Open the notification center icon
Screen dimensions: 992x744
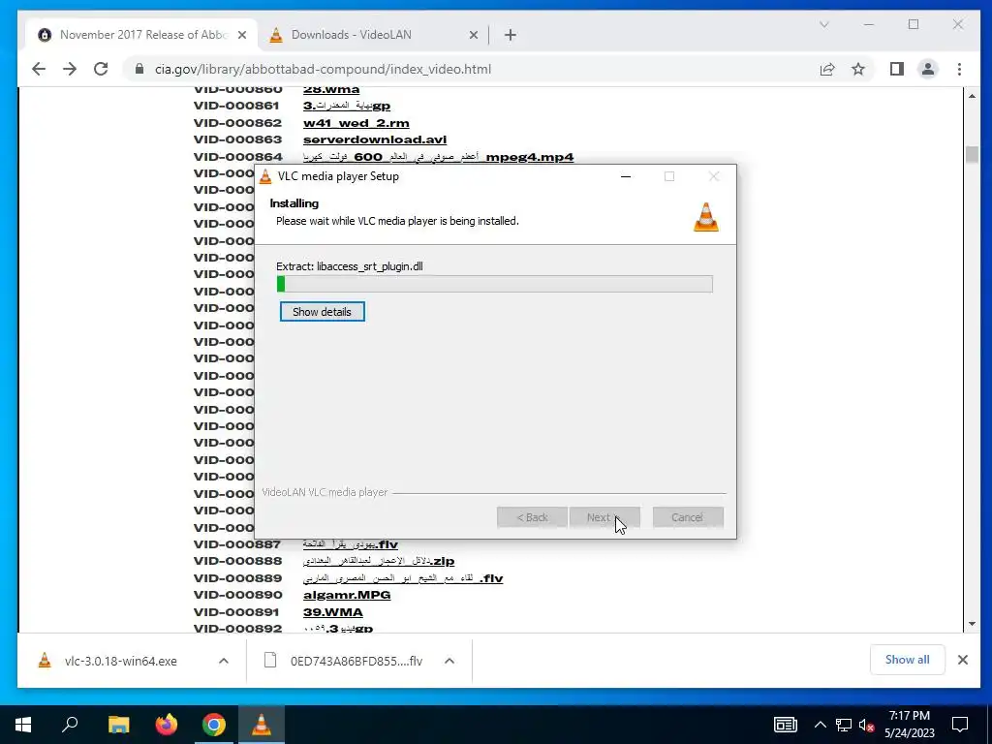(960, 725)
